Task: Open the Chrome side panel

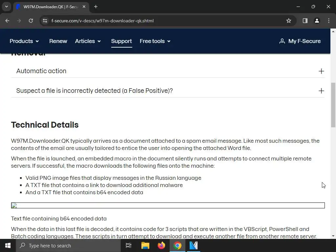Action: (305, 21)
